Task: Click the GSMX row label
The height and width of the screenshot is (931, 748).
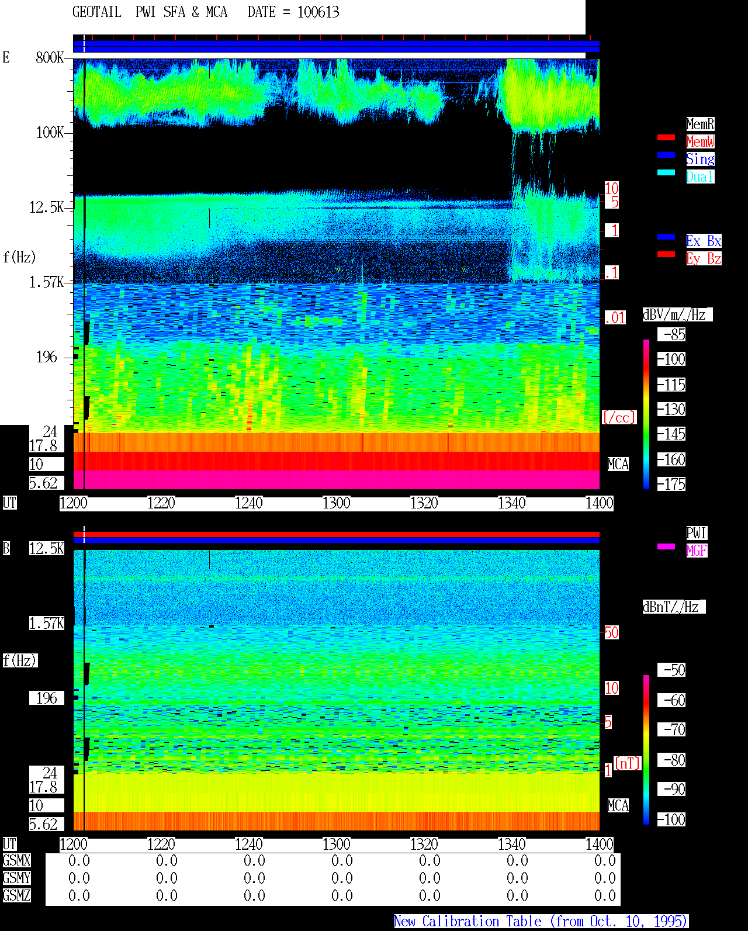Action: pos(17,860)
